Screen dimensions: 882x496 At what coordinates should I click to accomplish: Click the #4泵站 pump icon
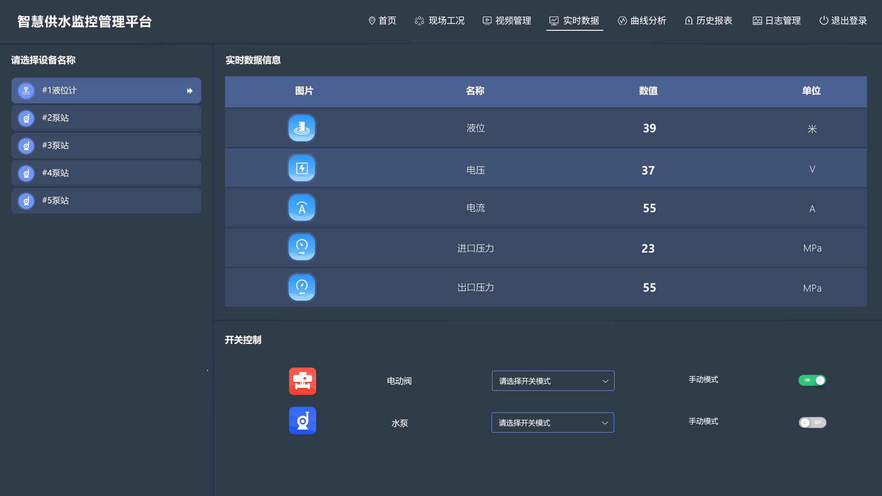(26, 173)
